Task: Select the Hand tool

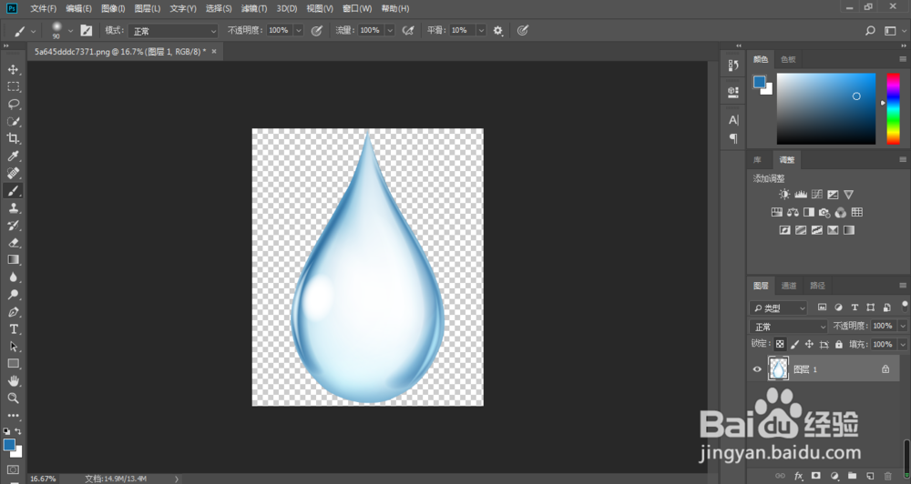Action: tap(14, 380)
